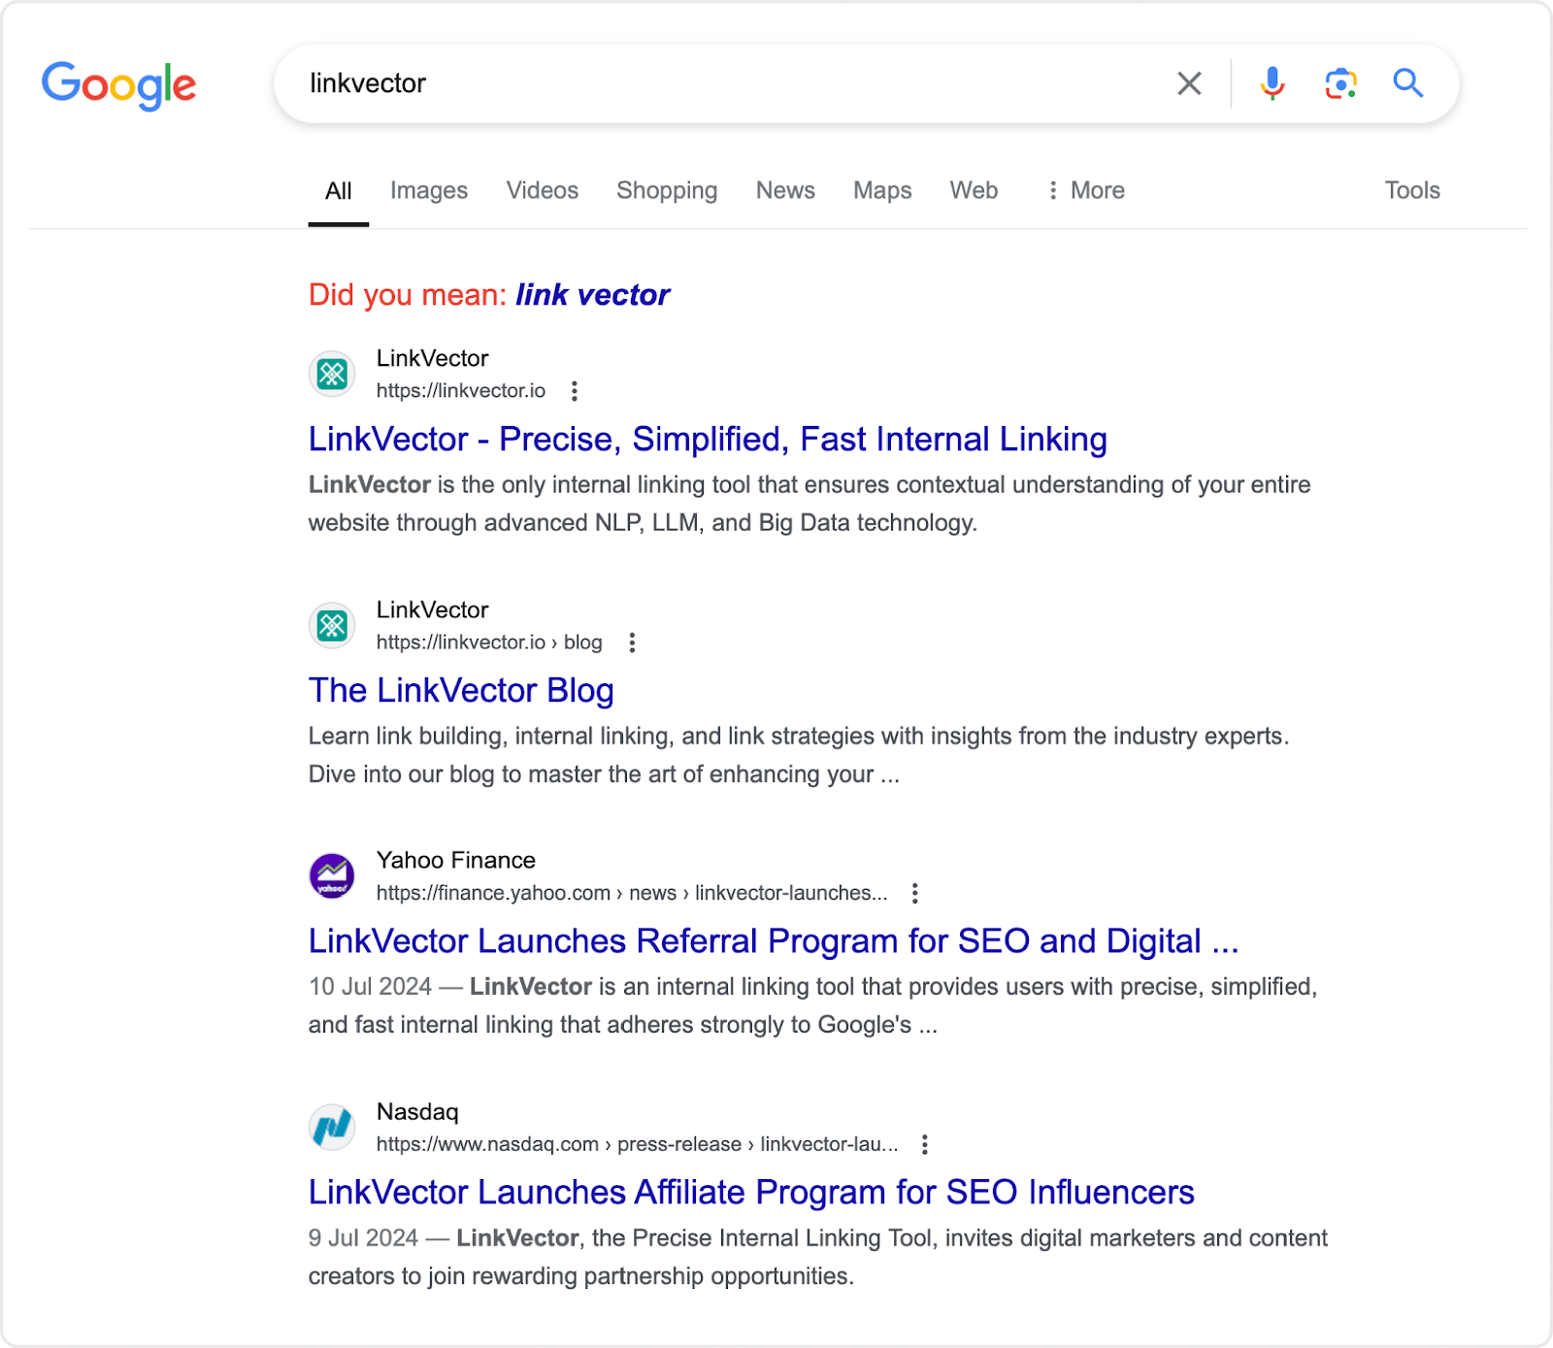Viewport: 1553px width, 1348px height.
Task: Click the Yahoo Finance favicon
Action: [x=332, y=876]
